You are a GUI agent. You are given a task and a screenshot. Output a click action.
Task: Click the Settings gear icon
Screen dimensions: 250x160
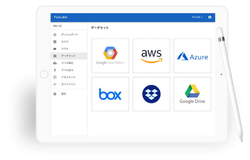(x=55, y=94)
